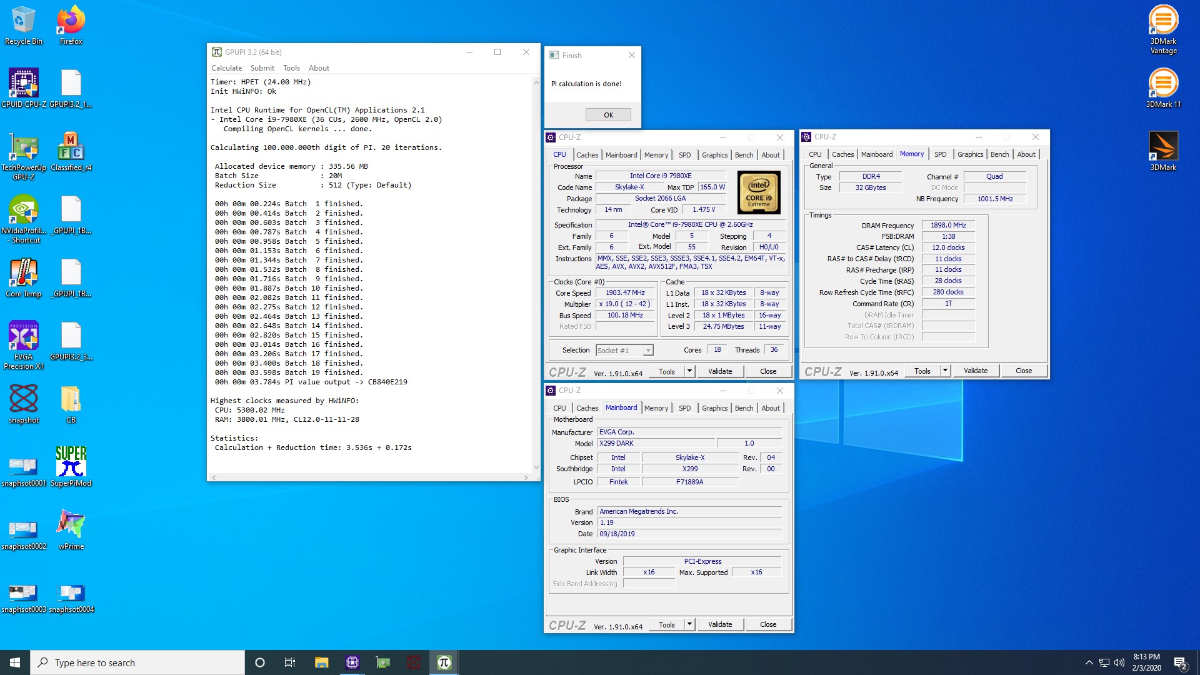Click Validate in Memory window
This screenshot has height=675, width=1200.
976,371
